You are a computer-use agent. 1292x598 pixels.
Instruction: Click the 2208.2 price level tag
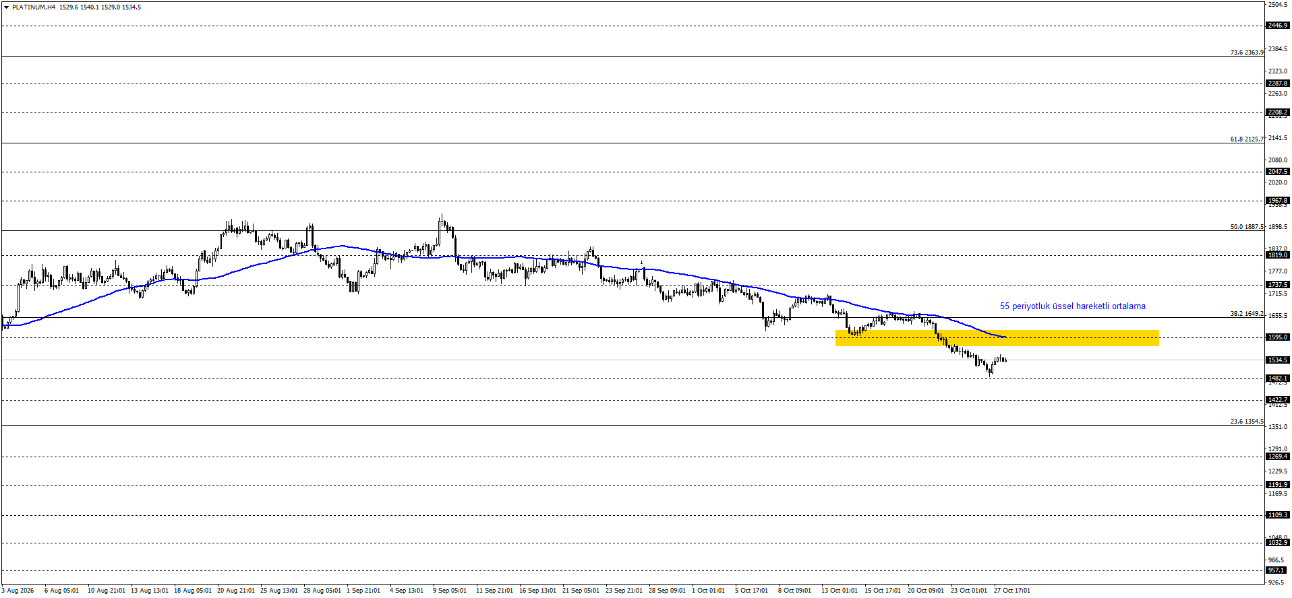point(1278,112)
